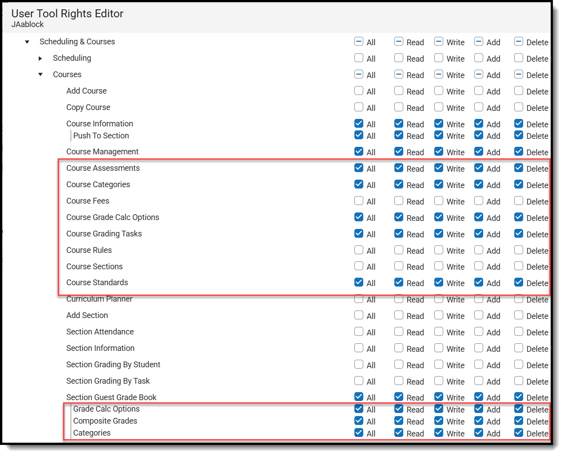The height and width of the screenshot is (456, 564).
Task: Enable Write access for Course Sections
Action: (x=439, y=267)
